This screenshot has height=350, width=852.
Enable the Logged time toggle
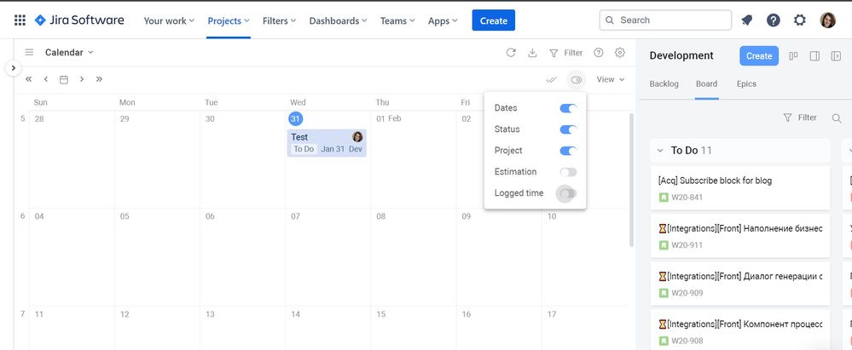568,193
